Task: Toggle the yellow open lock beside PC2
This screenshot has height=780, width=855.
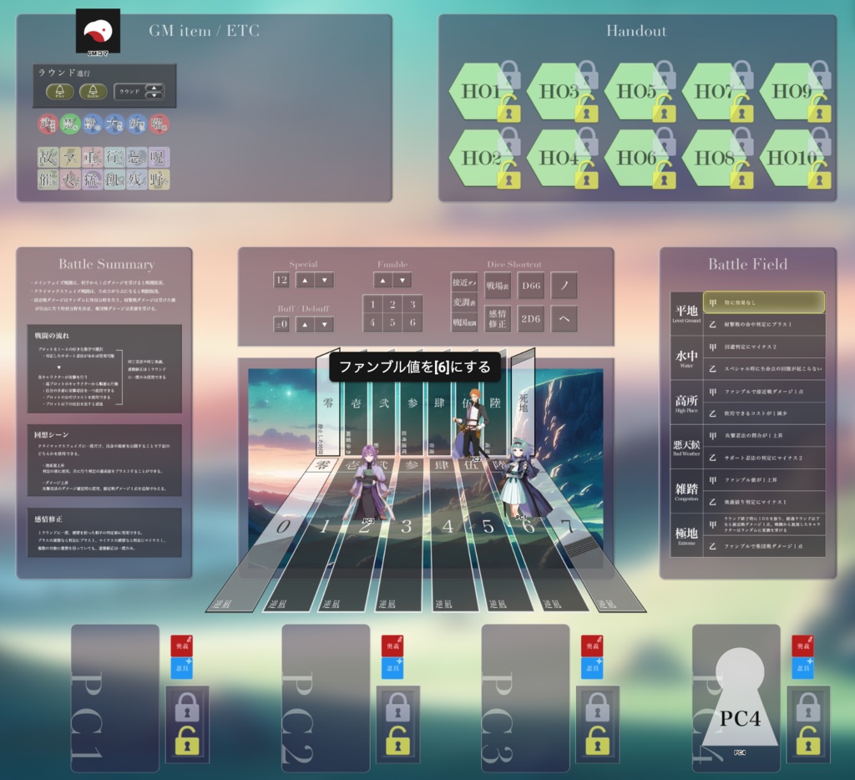Action: [397, 740]
